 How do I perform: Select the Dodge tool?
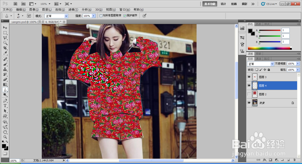click(x=5, y=95)
